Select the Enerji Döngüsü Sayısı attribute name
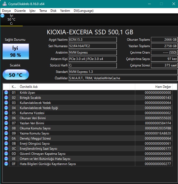Image resolution: width=178 pixels, height=184 pixels. (35, 143)
